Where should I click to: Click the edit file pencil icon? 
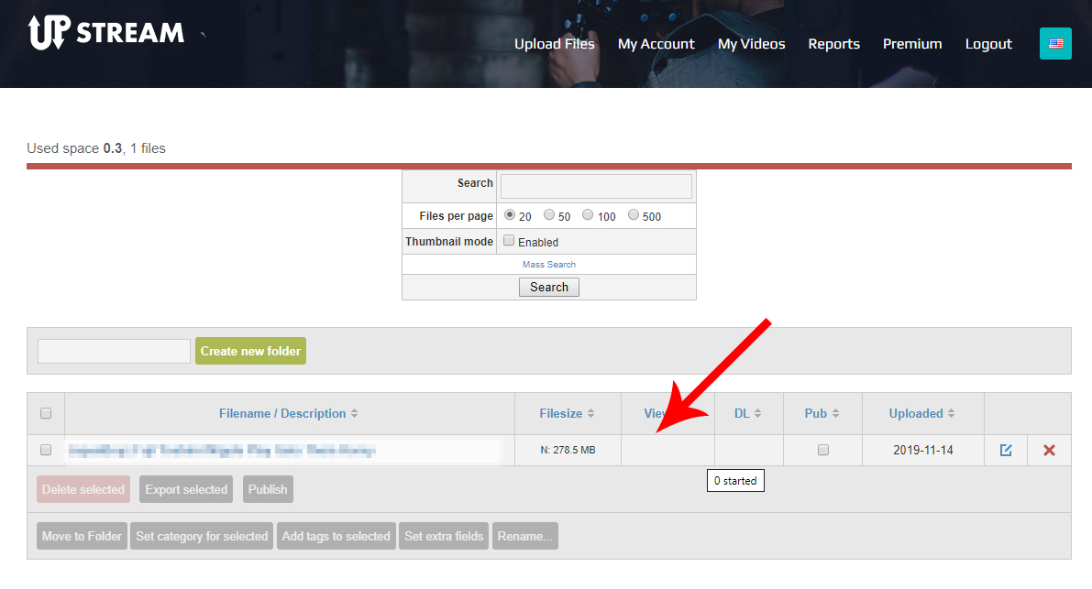click(1006, 450)
